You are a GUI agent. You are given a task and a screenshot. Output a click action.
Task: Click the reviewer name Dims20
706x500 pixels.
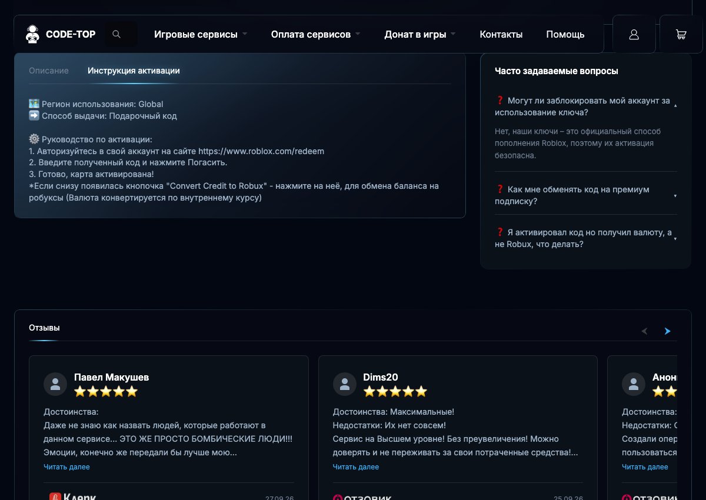point(381,377)
